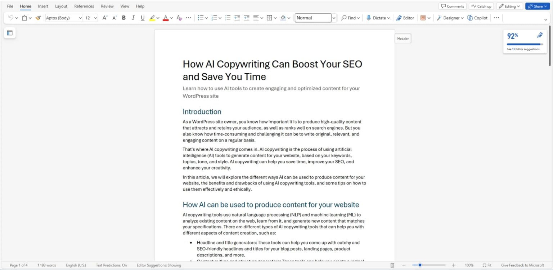553x270 pixels.
Task: Open the status bar page view icon
Action: click(x=392, y=265)
